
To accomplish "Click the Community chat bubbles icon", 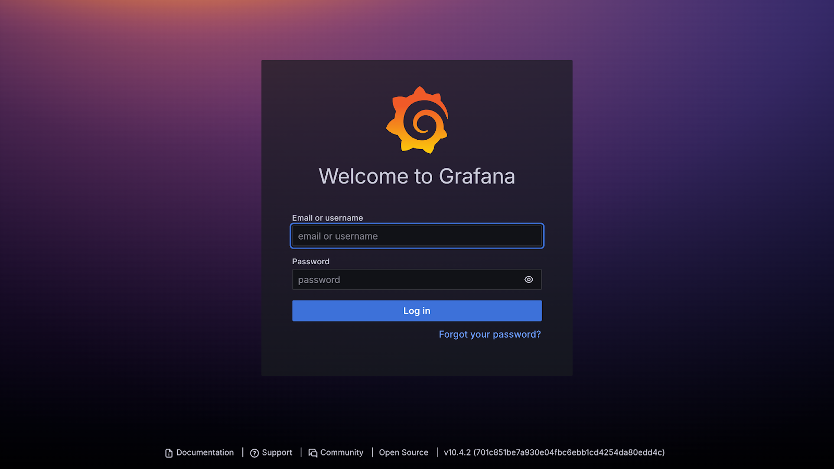I will coord(313,453).
